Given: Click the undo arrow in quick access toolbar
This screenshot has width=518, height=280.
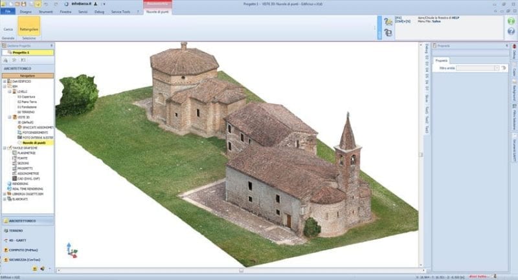Looking at the screenshot, I should pos(46,4).
